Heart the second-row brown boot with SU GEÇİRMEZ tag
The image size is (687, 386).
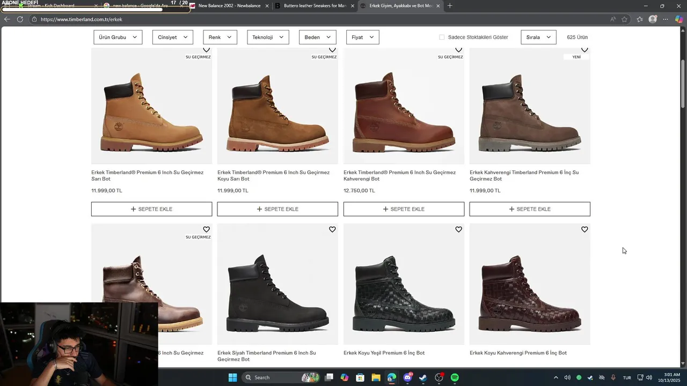[x=206, y=229]
